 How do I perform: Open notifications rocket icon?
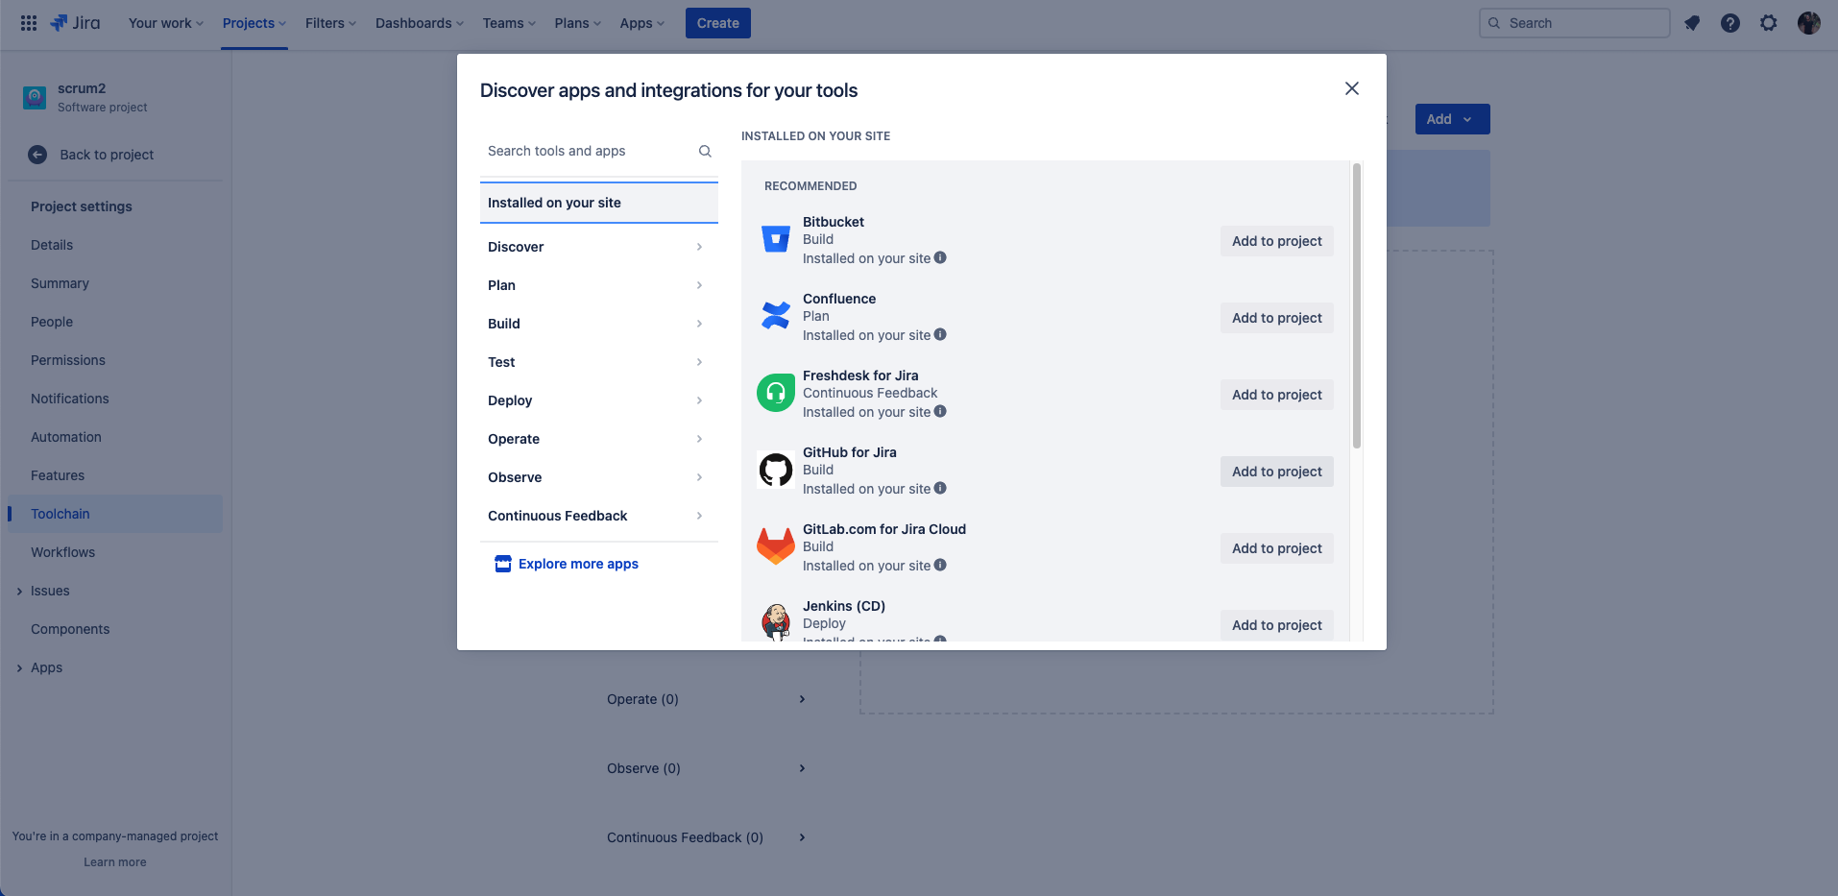(1692, 23)
